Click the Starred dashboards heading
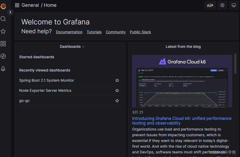 coord(37,57)
